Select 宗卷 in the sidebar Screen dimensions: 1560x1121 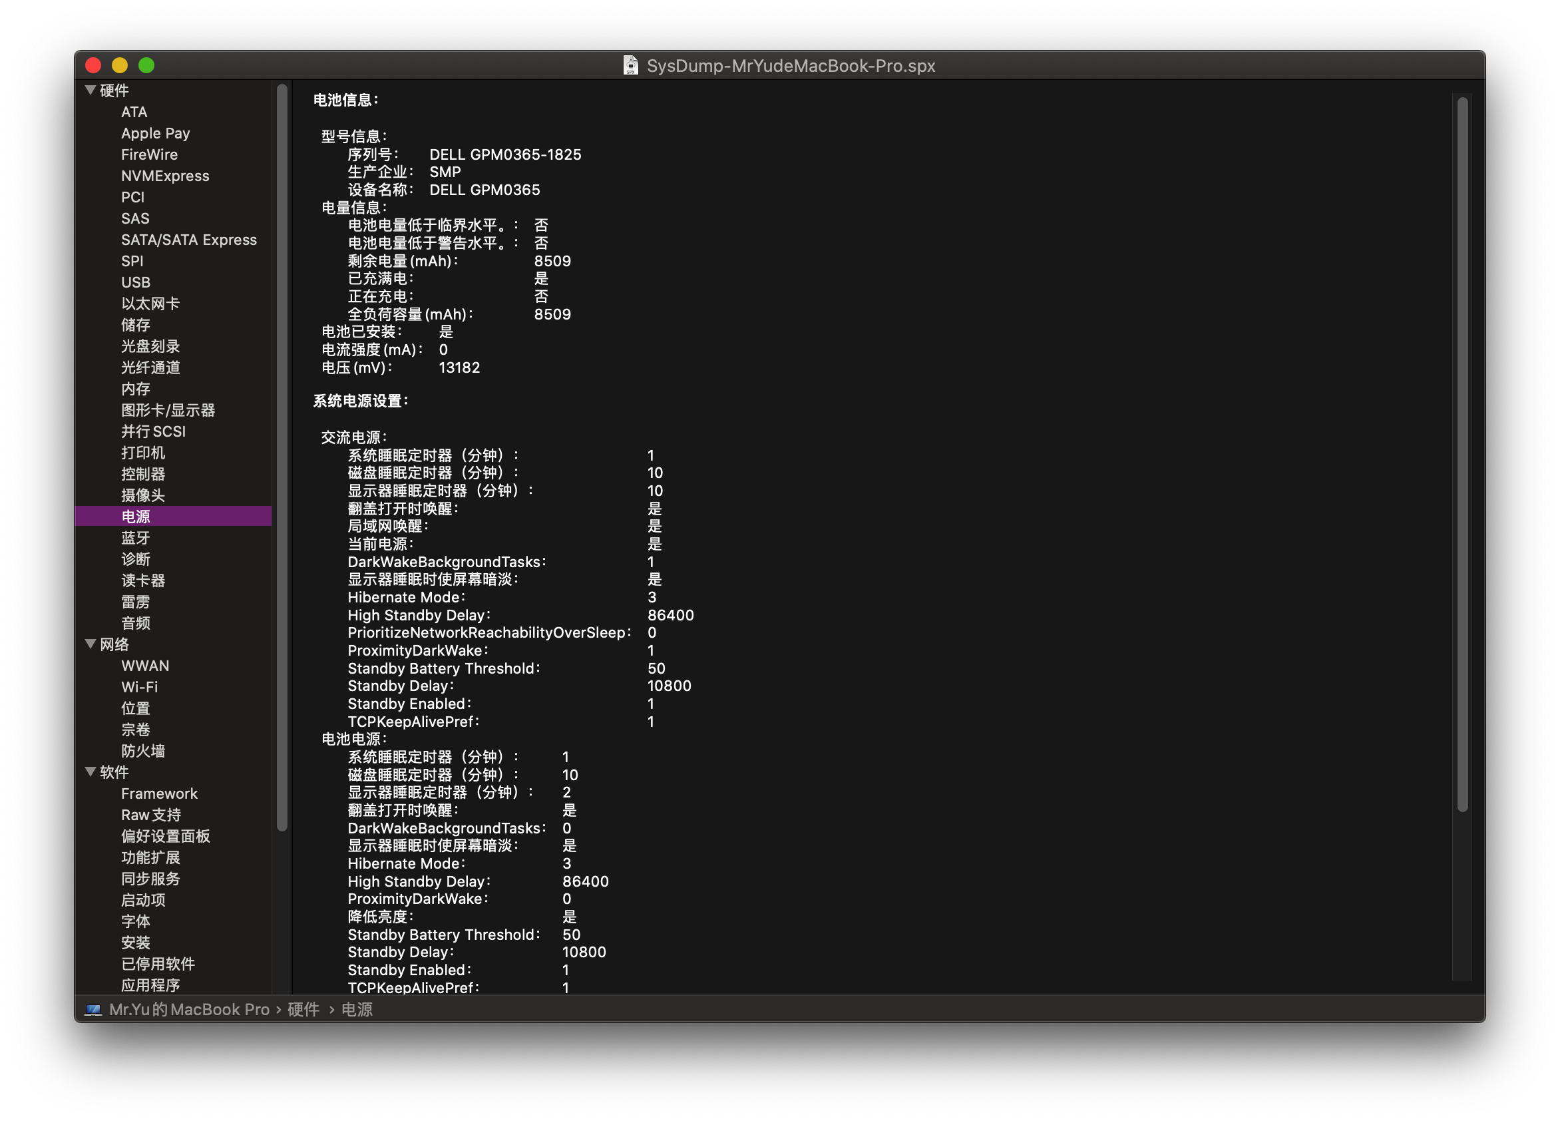(136, 730)
